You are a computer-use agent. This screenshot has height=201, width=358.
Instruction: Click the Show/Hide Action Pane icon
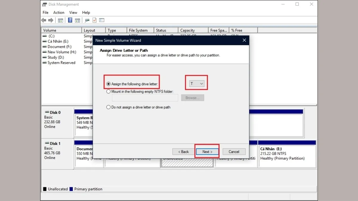pyautogui.click(x=77, y=20)
